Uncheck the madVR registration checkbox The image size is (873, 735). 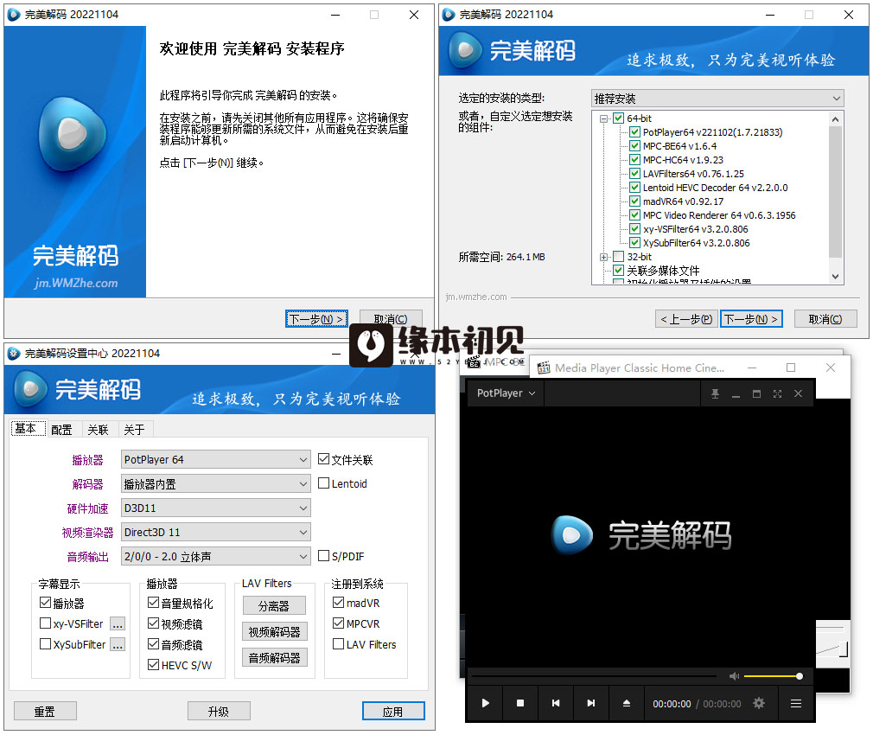click(338, 602)
